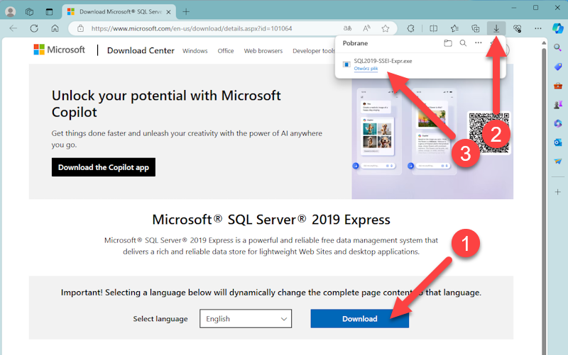
Task: Click Download the Copilot app button
Action: pyautogui.click(x=103, y=167)
